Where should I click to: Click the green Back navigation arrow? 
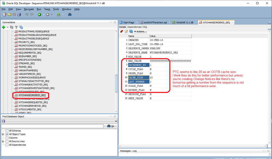tap(39, 14)
